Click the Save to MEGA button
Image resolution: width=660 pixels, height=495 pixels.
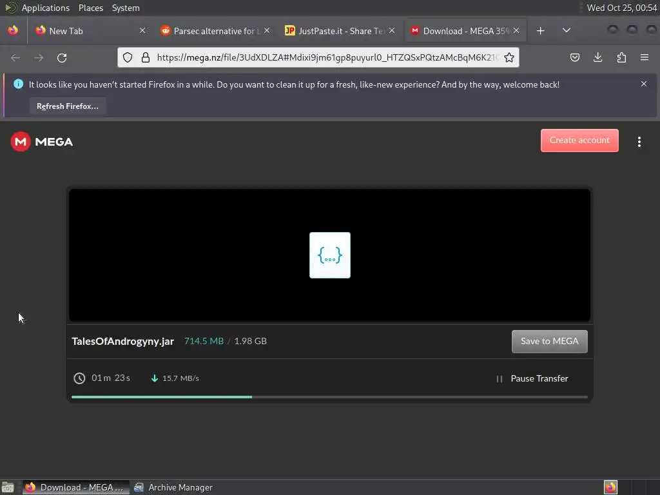[x=549, y=342]
